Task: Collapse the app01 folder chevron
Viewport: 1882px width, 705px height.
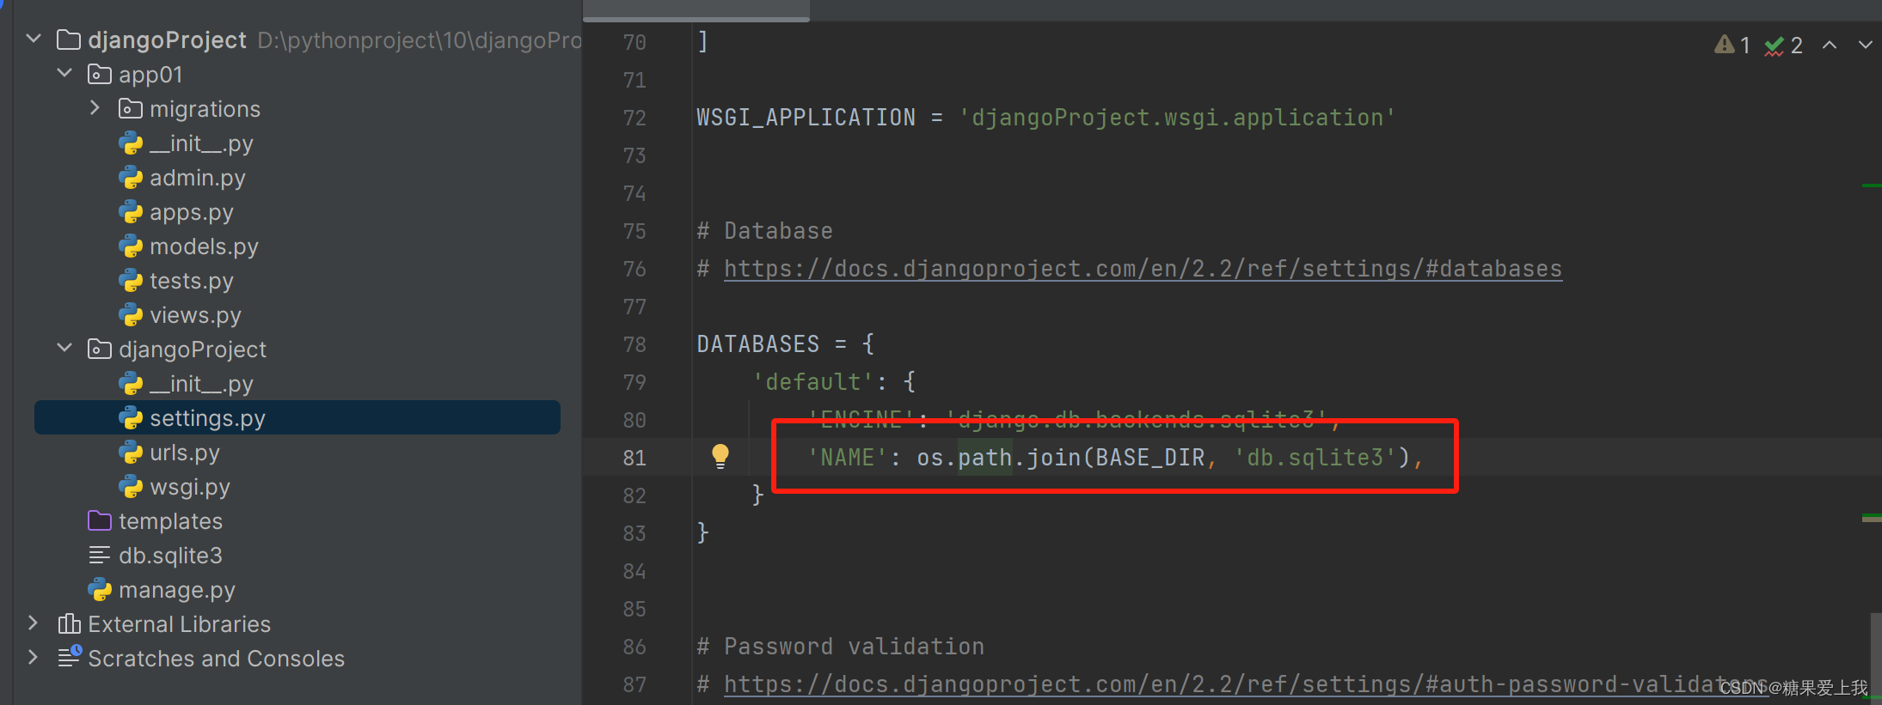Action: [64, 73]
